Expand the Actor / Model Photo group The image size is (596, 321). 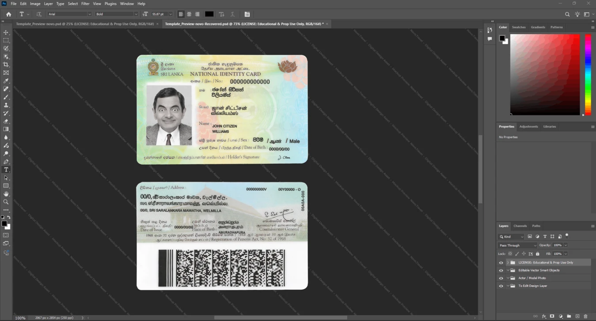pos(508,278)
